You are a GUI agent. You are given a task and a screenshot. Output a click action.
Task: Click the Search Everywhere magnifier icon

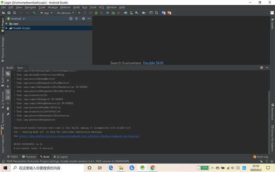[156, 13]
